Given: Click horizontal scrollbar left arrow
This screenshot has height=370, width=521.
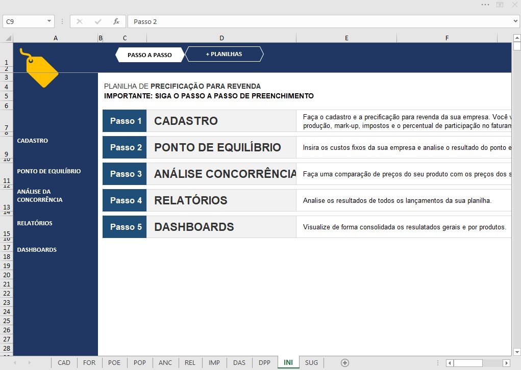Looking at the screenshot, I should point(450,363).
